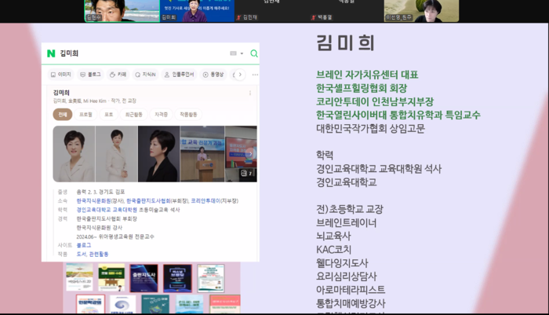Select the 이미지 search category
Viewport: 549px width, 315px height.
61,75
